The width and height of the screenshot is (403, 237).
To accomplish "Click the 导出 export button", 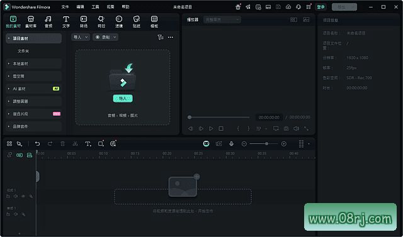I will tap(344, 7).
